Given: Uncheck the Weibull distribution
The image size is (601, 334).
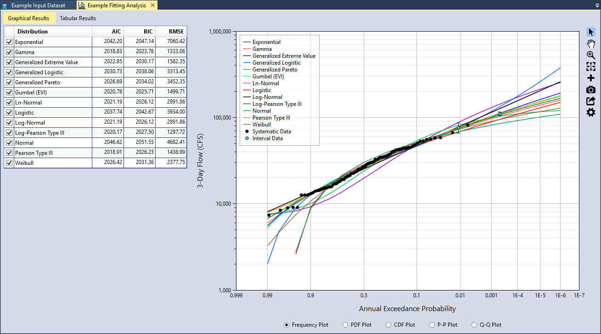Looking at the screenshot, I should 9,163.
